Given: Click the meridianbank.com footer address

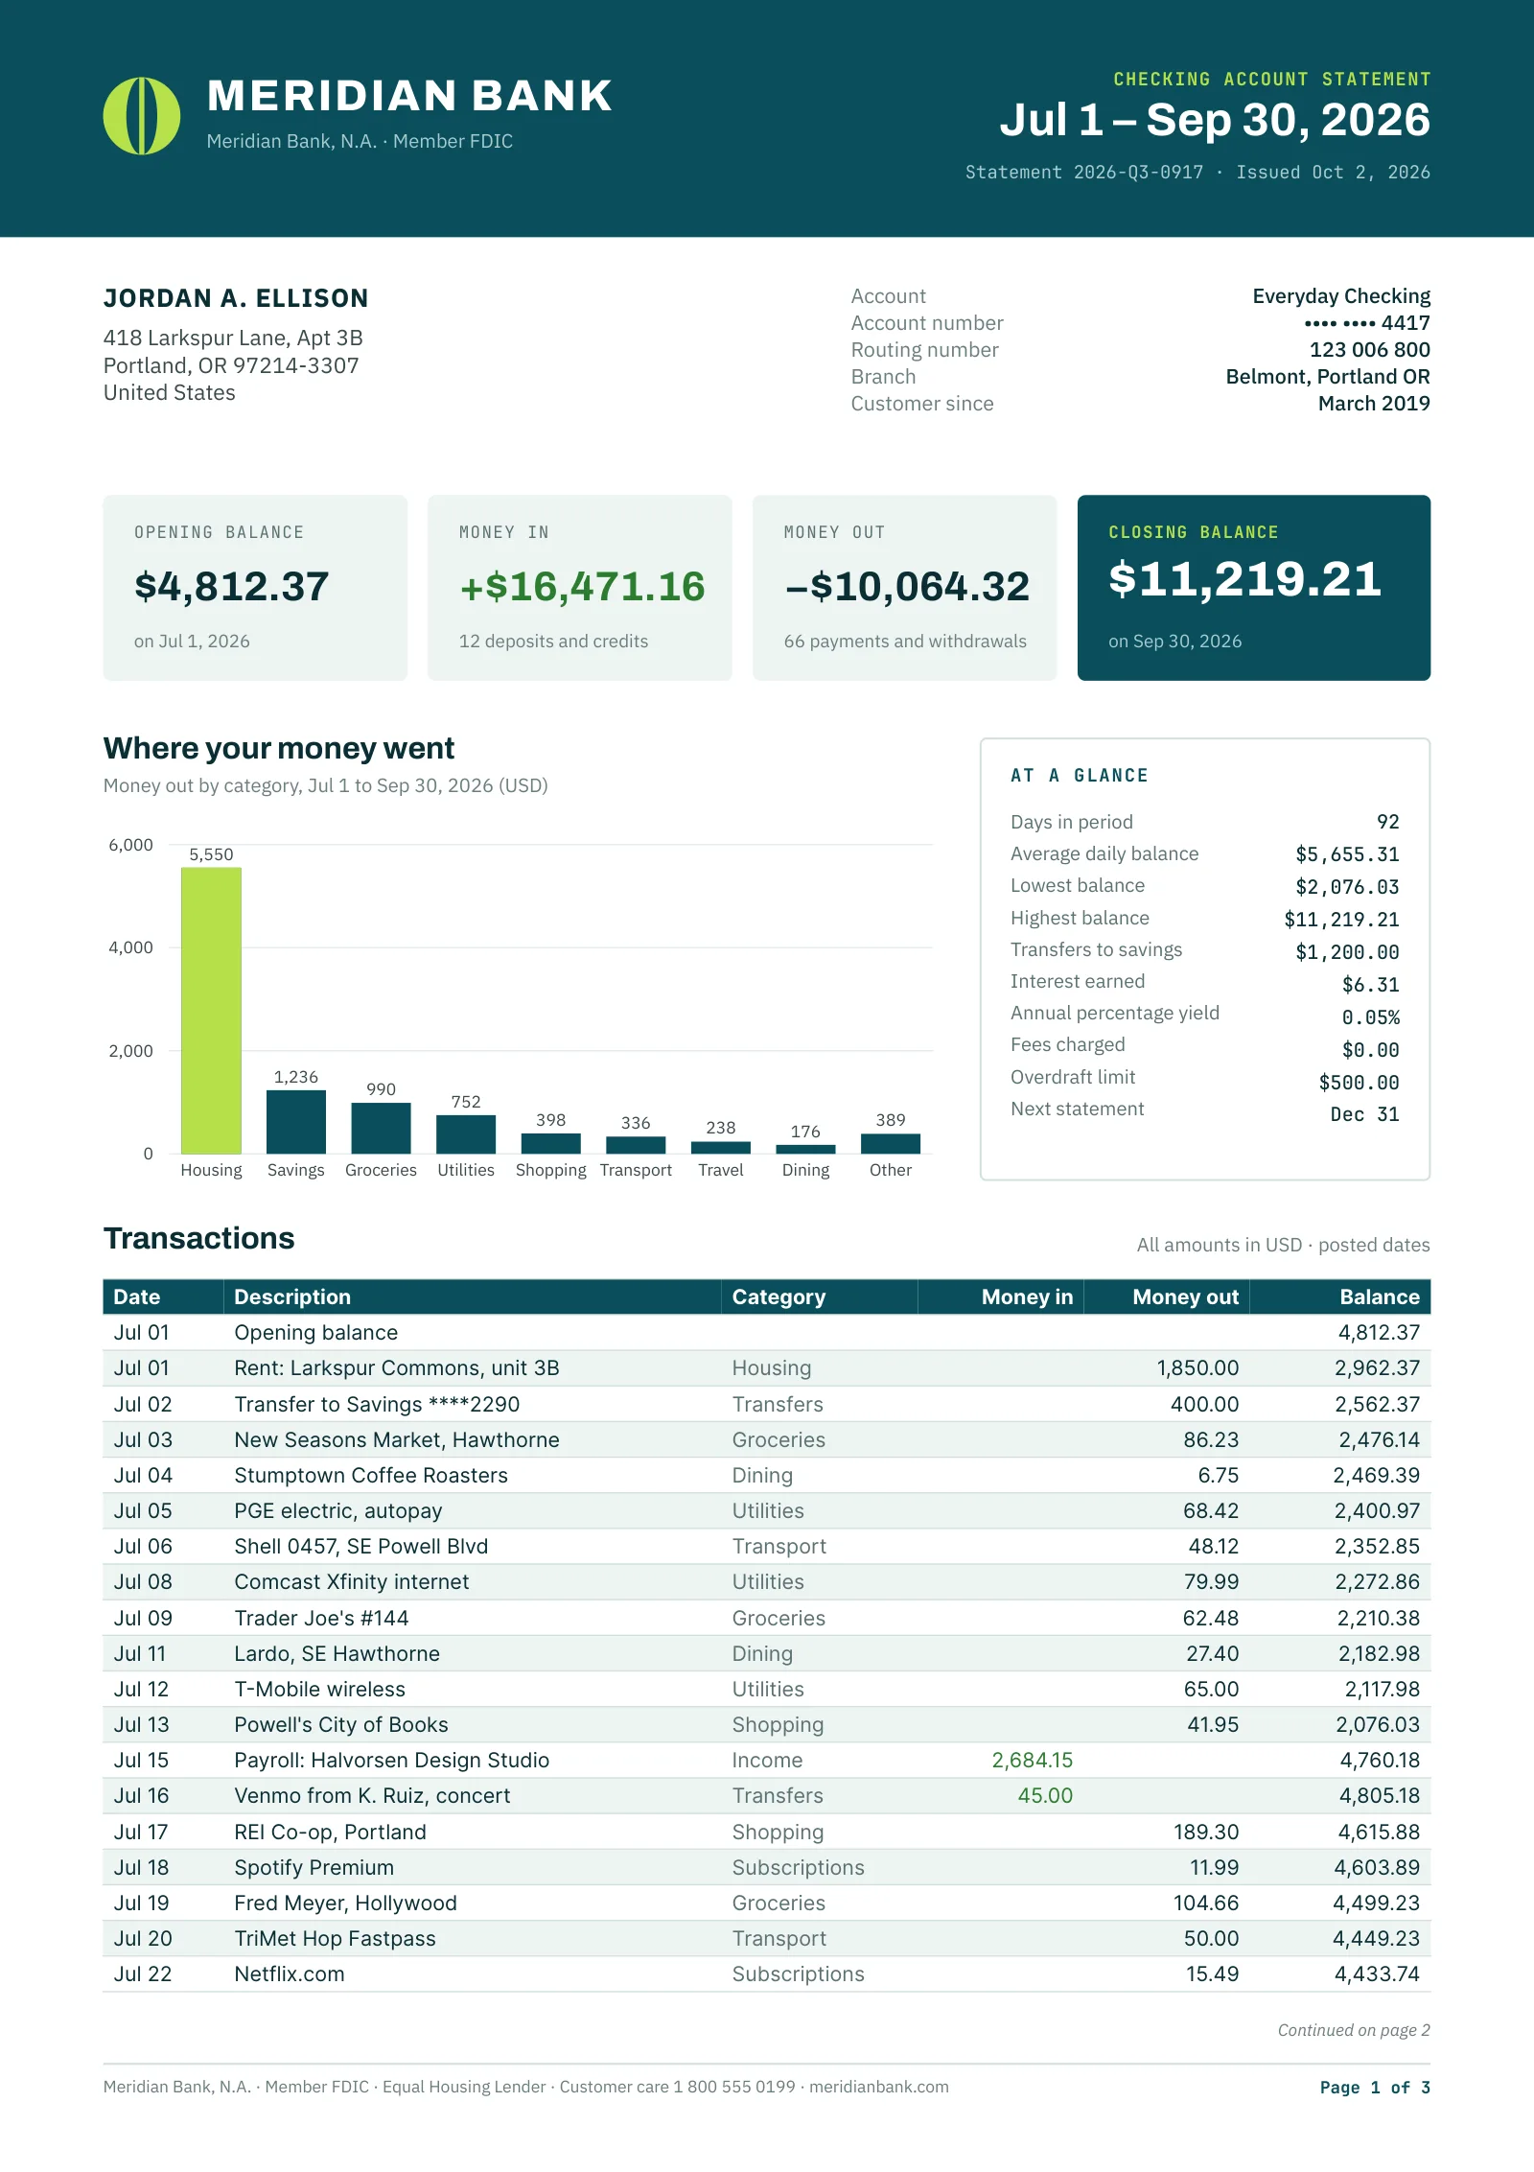Looking at the screenshot, I should click(x=879, y=2087).
